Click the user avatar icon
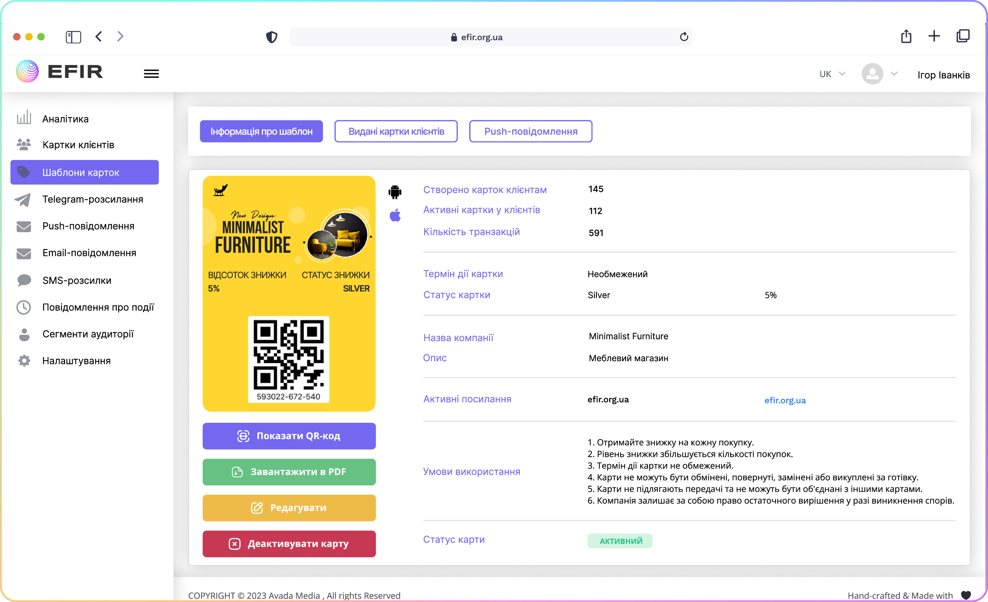The height and width of the screenshot is (602, 988). [x=872, y=74]
